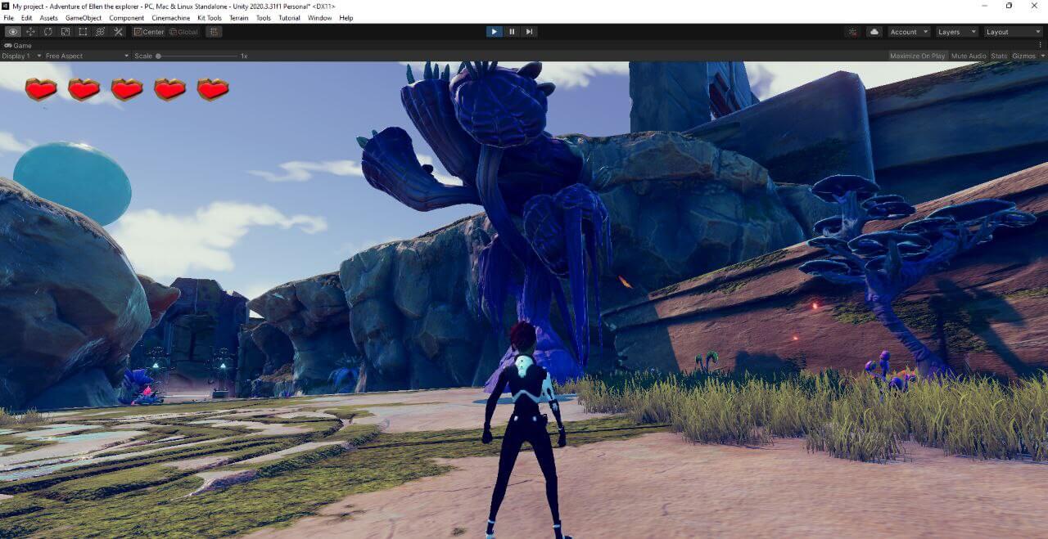
Task: Toggle Mute Audio in Game view
Action: (968, 56)
